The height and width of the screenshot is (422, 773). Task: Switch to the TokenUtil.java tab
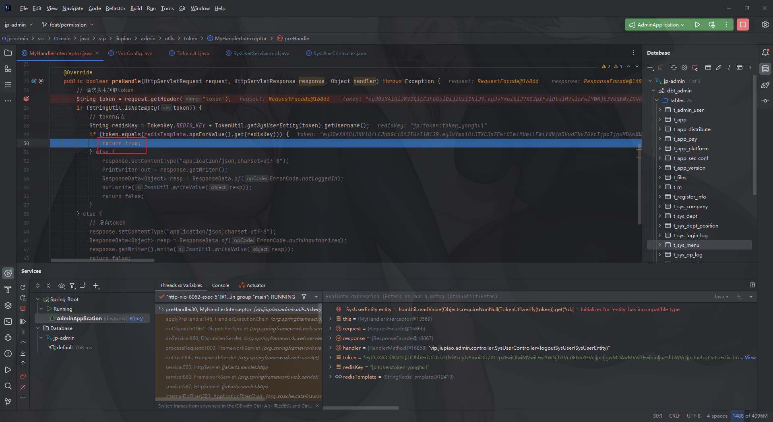pos(189,53)
